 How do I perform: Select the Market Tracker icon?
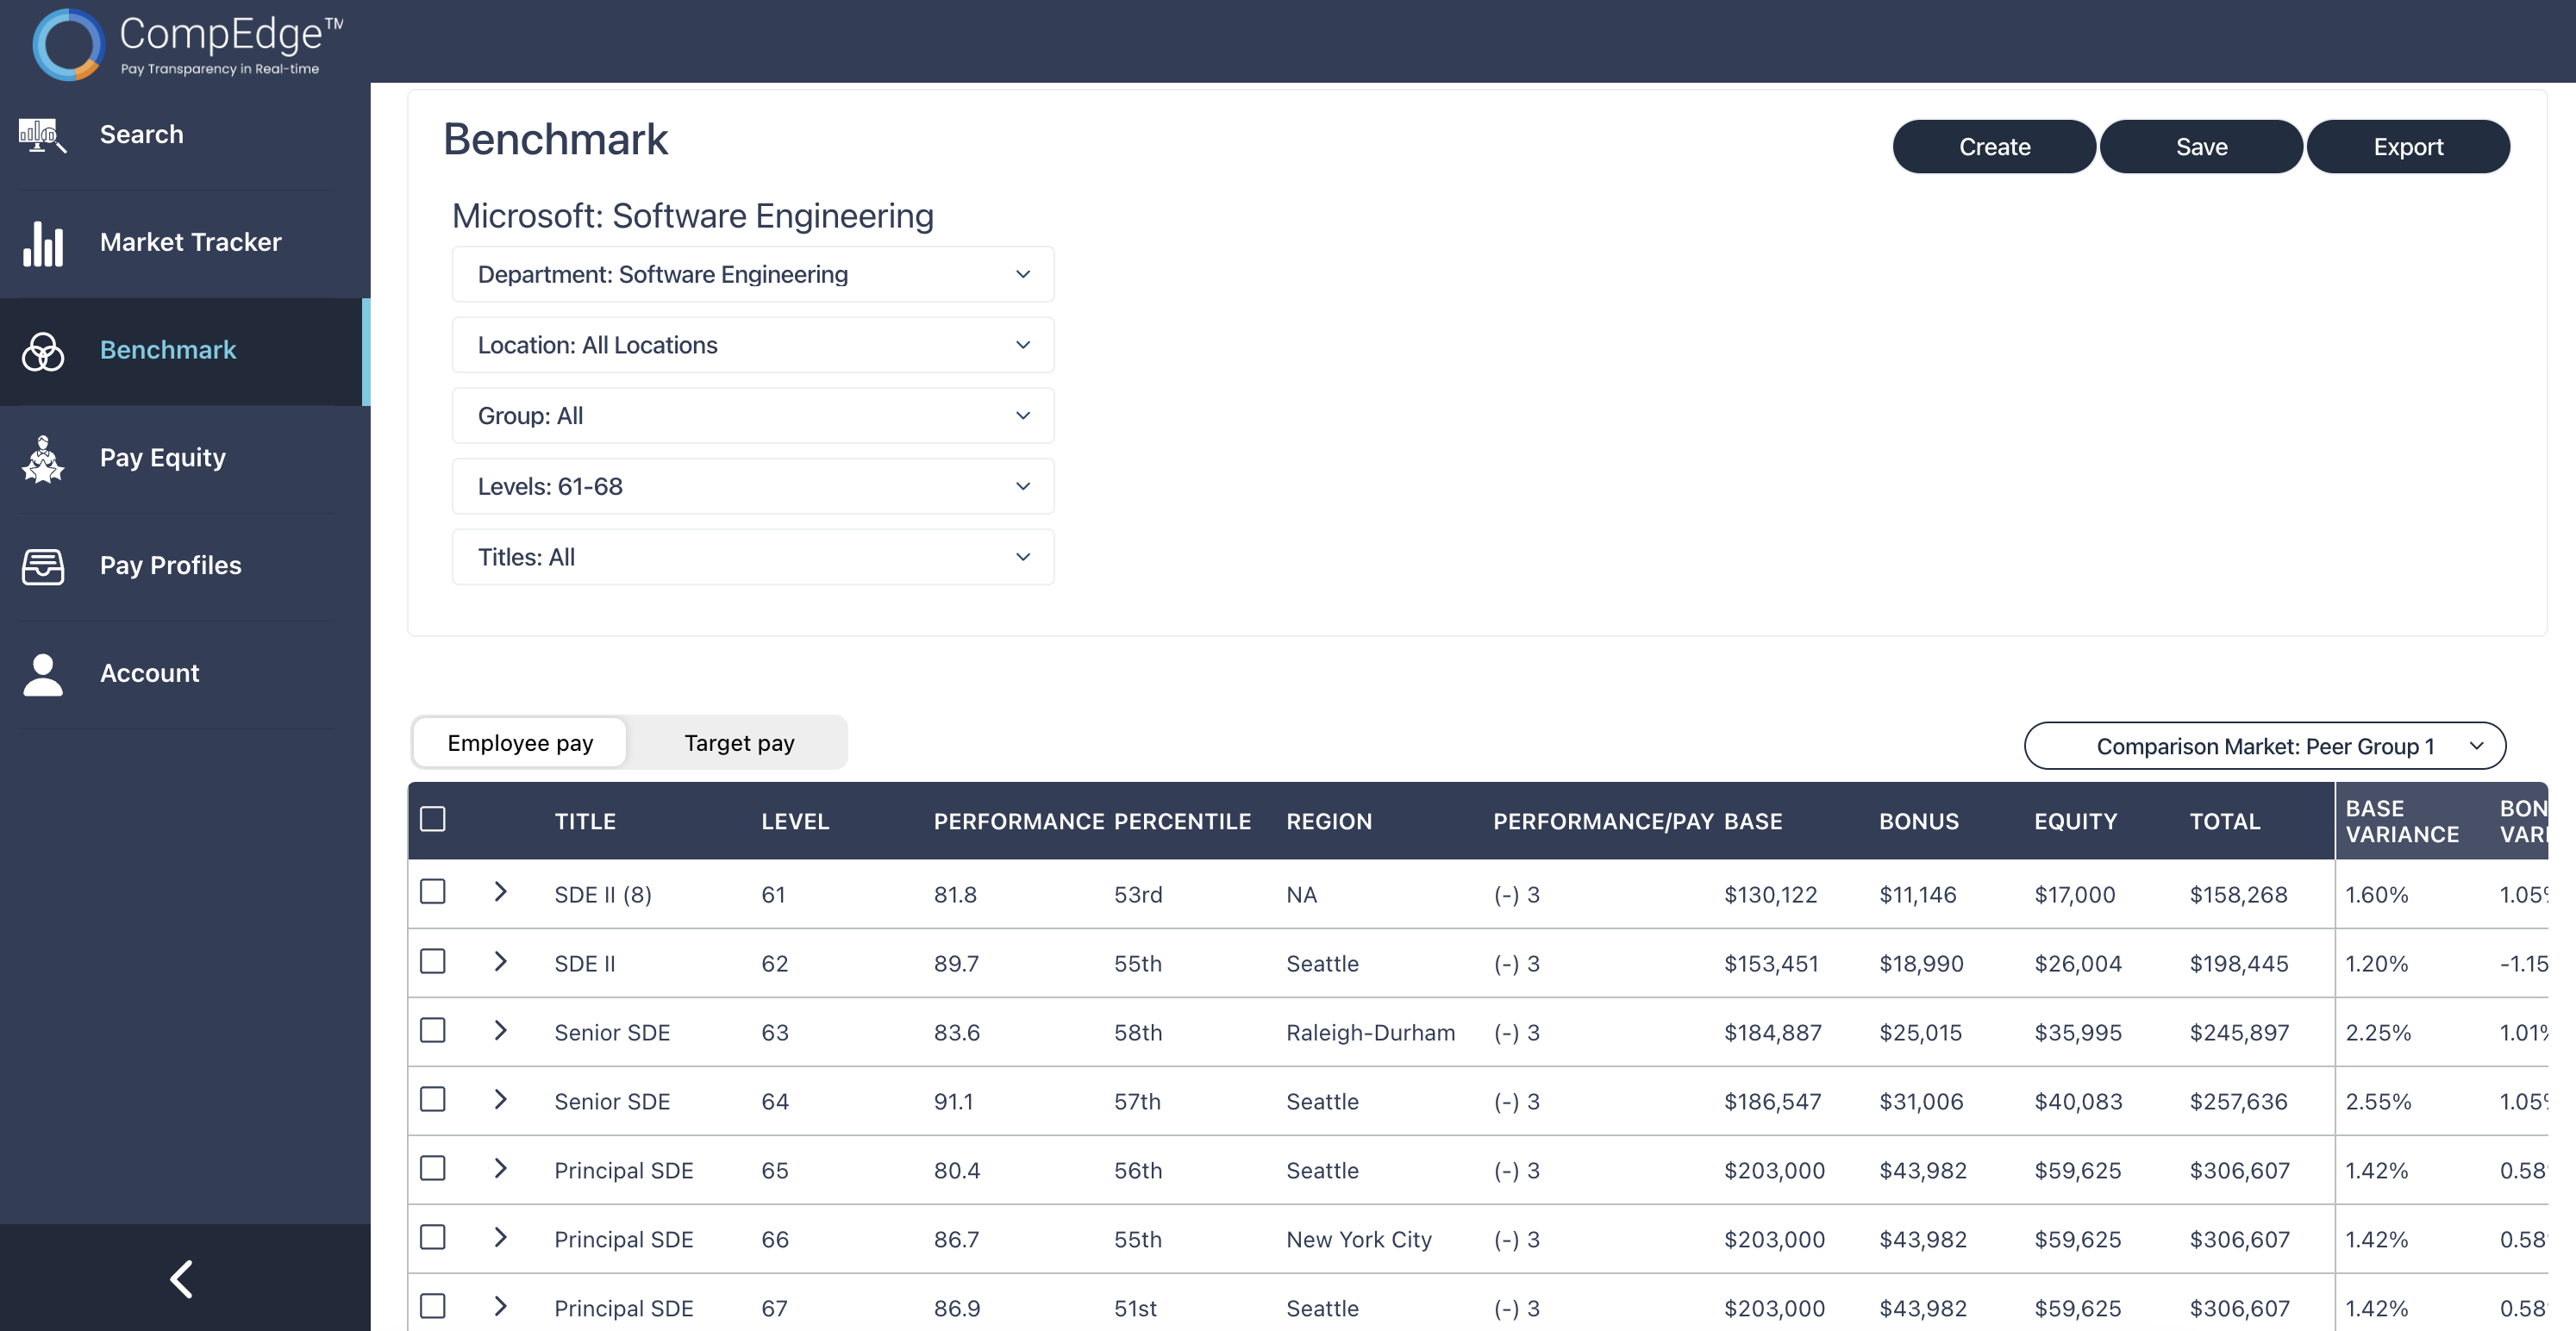click(x=43, y=243)
